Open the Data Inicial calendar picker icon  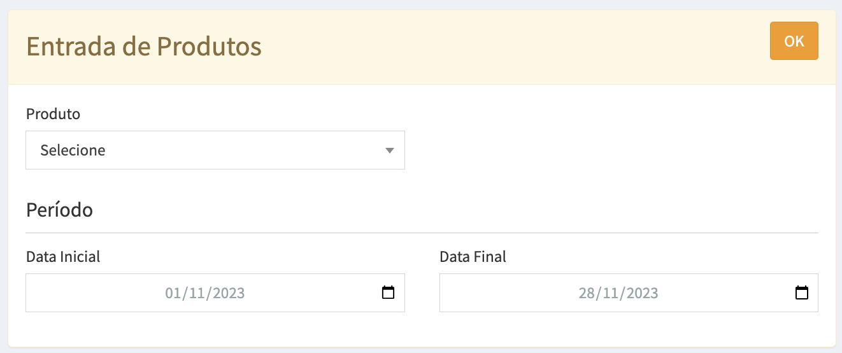(388, 293)
